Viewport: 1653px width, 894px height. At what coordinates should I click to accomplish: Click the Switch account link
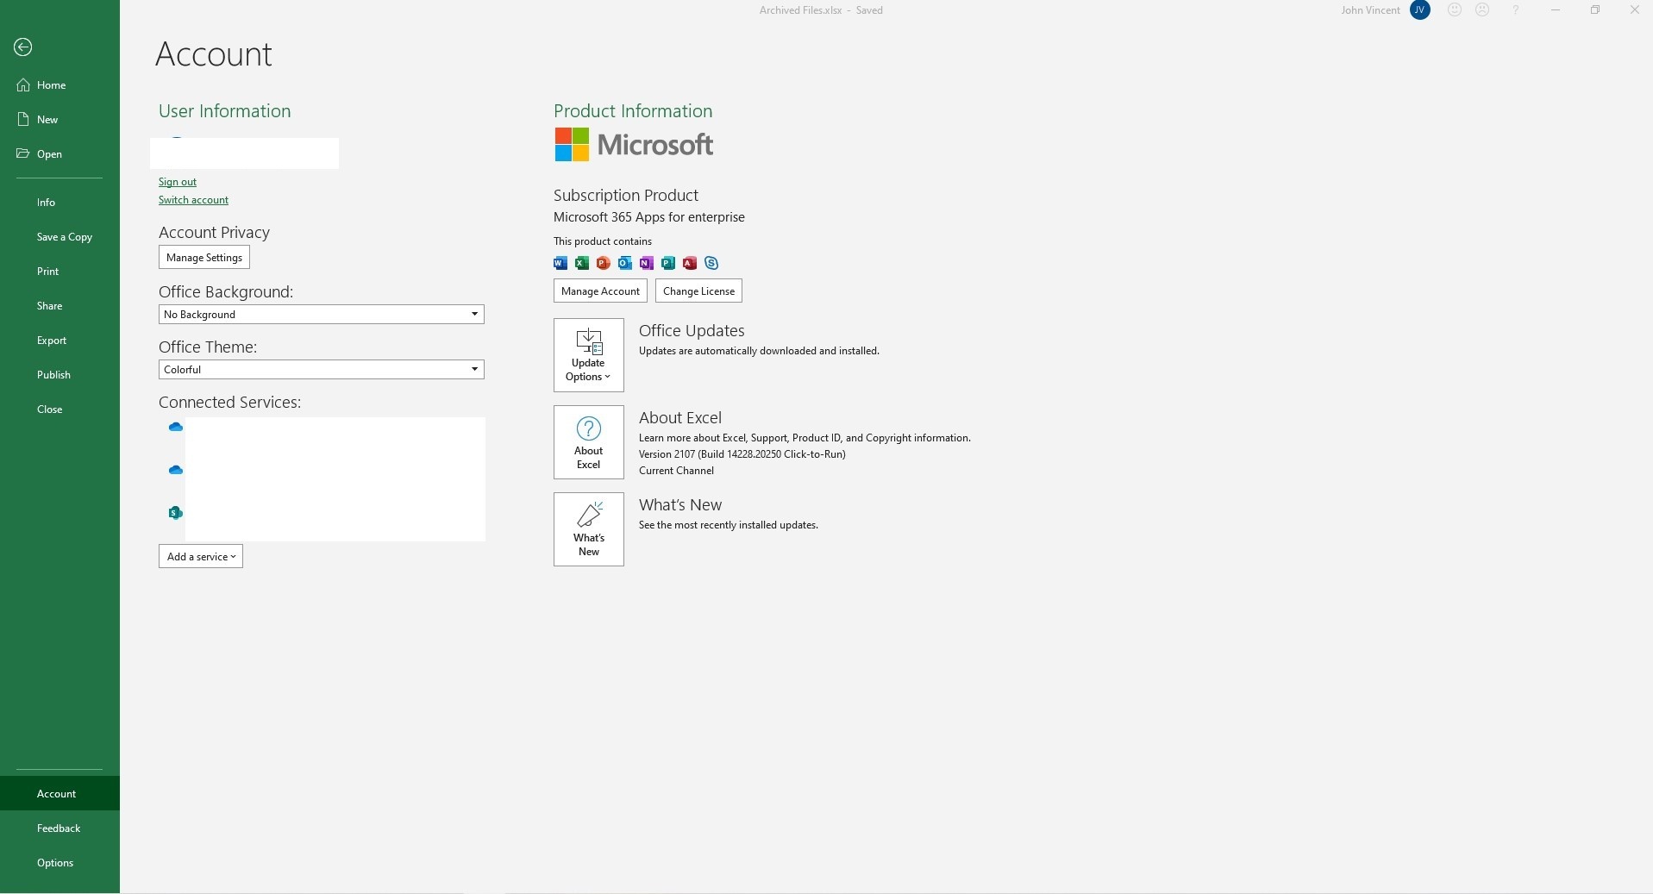point(193,200)
